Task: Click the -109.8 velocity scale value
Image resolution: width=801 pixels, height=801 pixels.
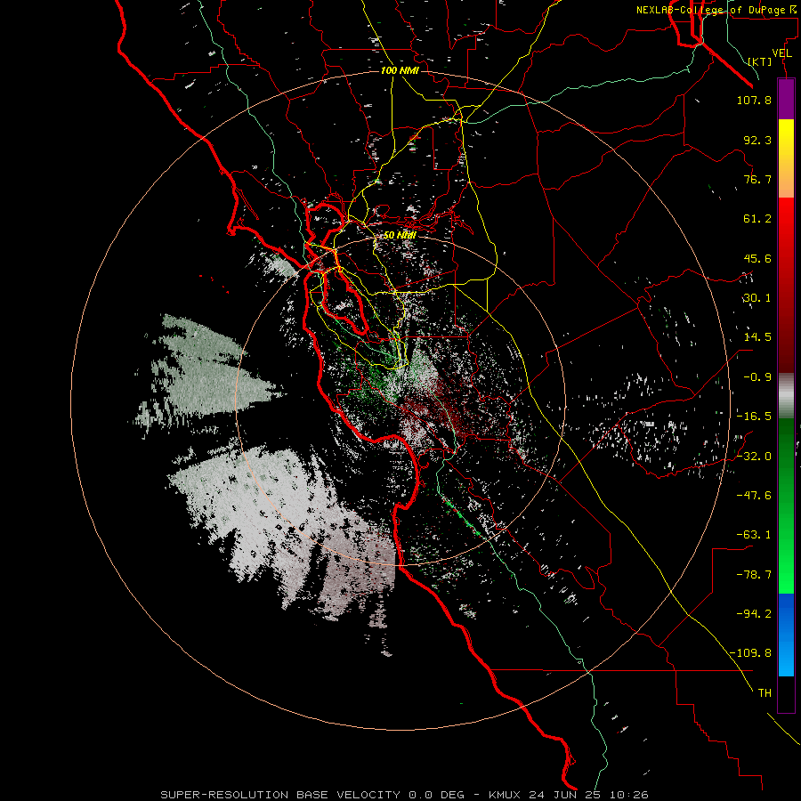Action: pos(750,653)
